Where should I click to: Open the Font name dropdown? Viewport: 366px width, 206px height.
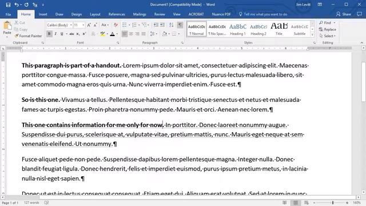[x=71, y=25]
